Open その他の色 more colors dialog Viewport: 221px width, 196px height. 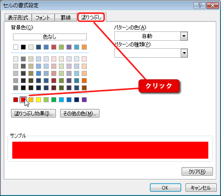(80, 113)
